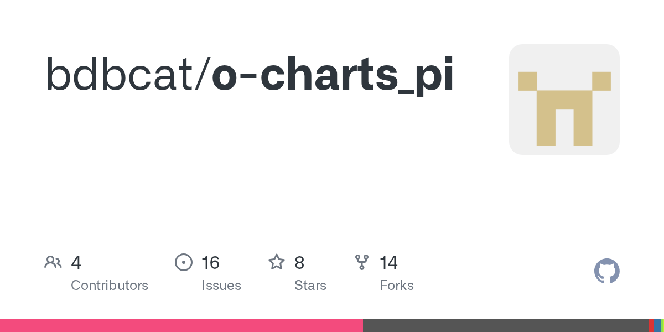Select the Issues label
Screen dimensions: 664x332
[221, 286]
